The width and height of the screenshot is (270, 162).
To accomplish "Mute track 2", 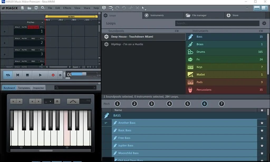I will pyautogui.click(x=24, y=39).
